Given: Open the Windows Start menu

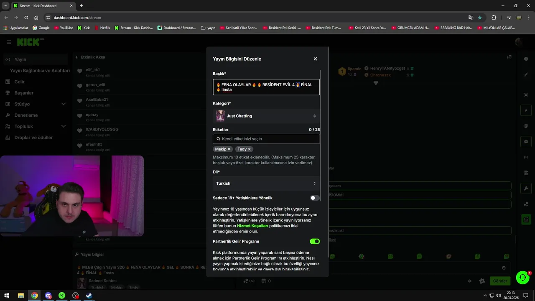Looking at the screenshot, I should (7, 296).
